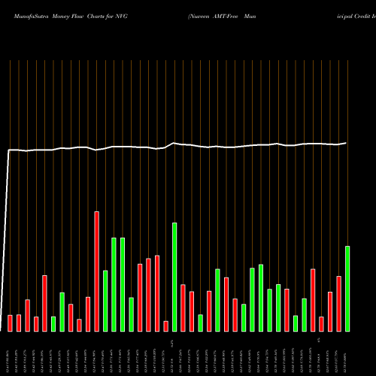Select the last green bar at the chart's right end
The height and width of the screenshot is (376, 376).
(x=347, y=289)
